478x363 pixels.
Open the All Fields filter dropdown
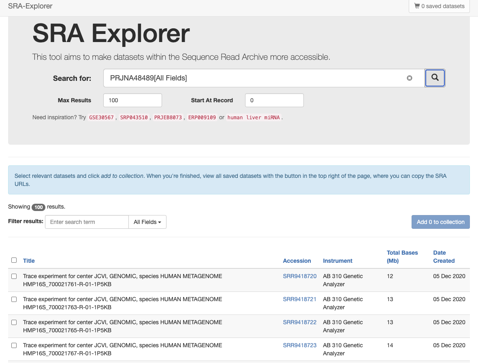coord(147,222)
